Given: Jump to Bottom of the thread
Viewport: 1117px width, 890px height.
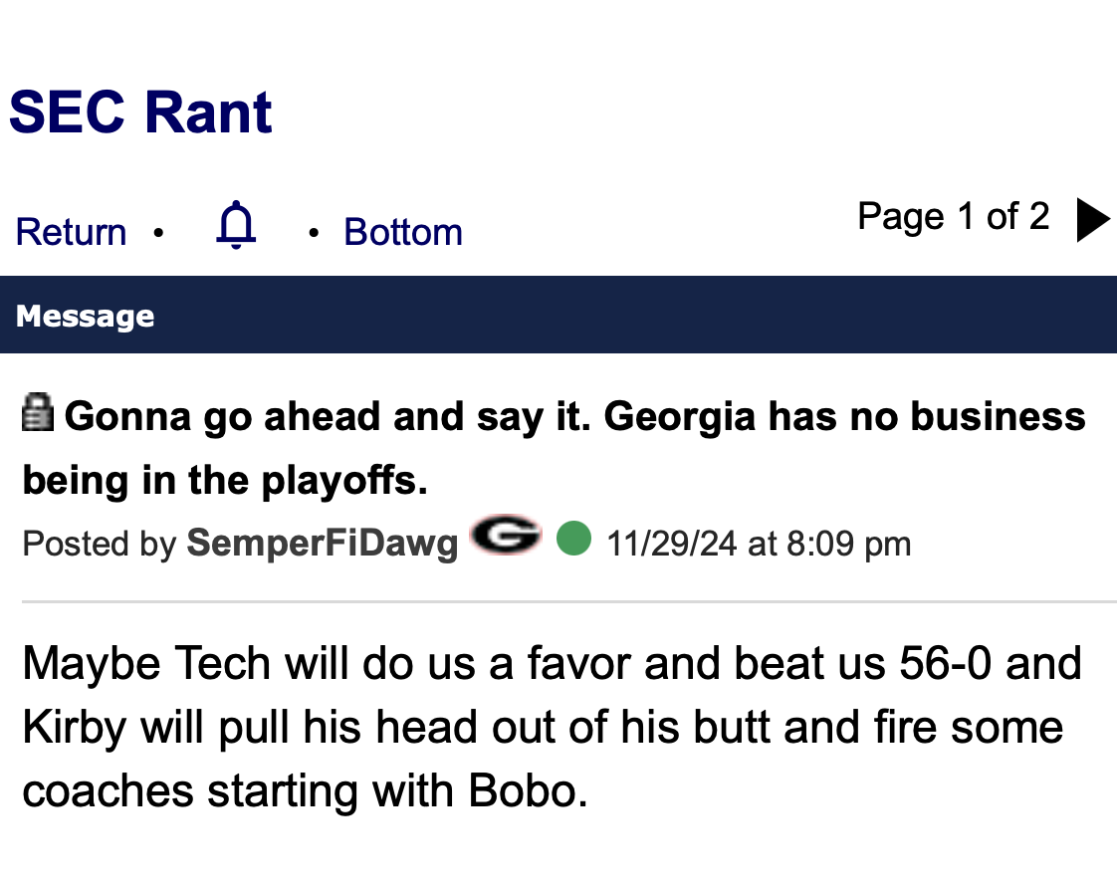Looking at the screenshot, I should point(403,232).
